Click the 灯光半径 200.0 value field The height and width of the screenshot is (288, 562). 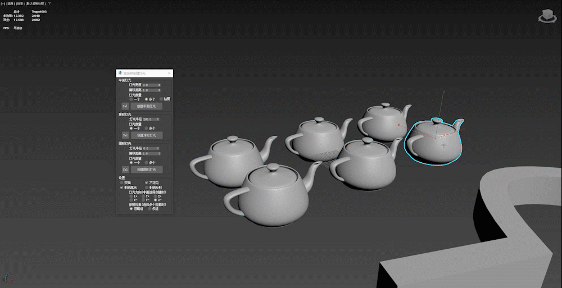(149, 119)
